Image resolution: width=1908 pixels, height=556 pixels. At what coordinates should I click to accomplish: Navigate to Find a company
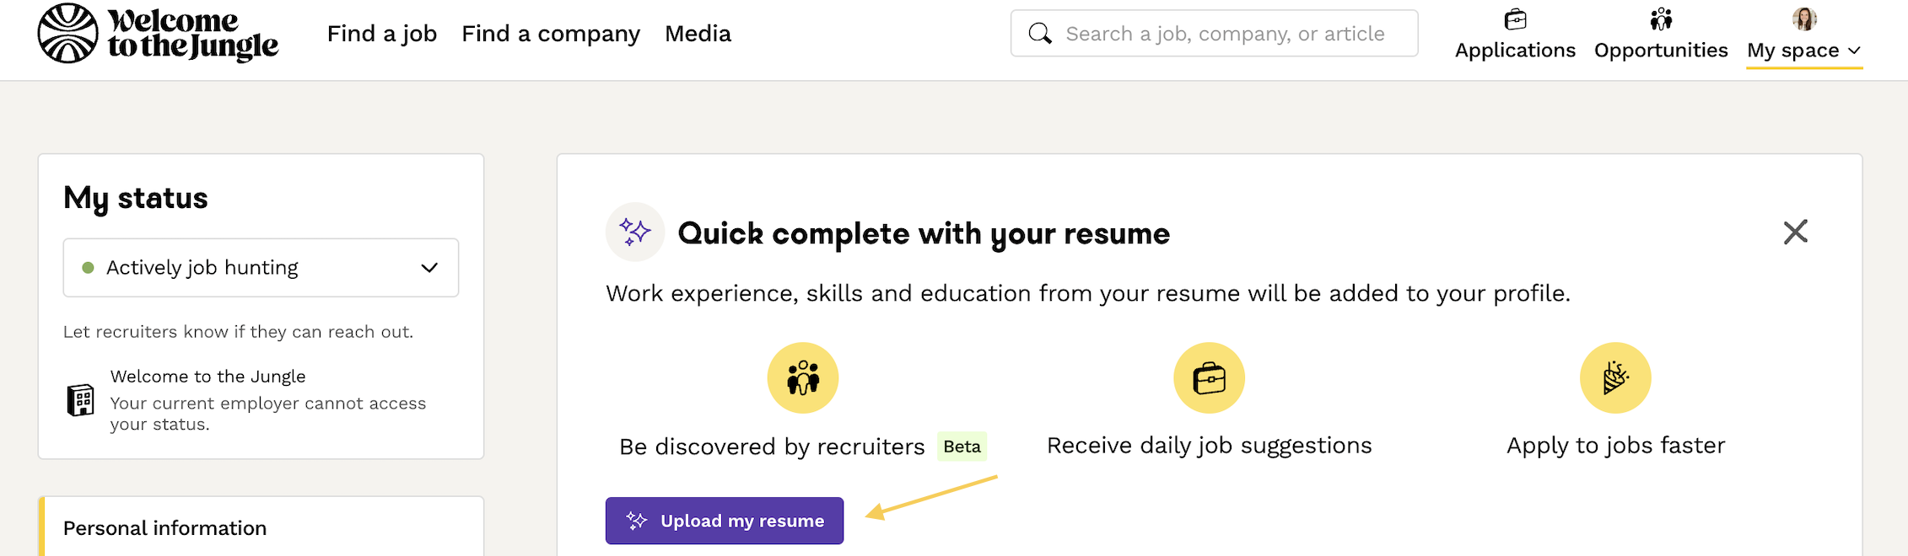(551, 34)
